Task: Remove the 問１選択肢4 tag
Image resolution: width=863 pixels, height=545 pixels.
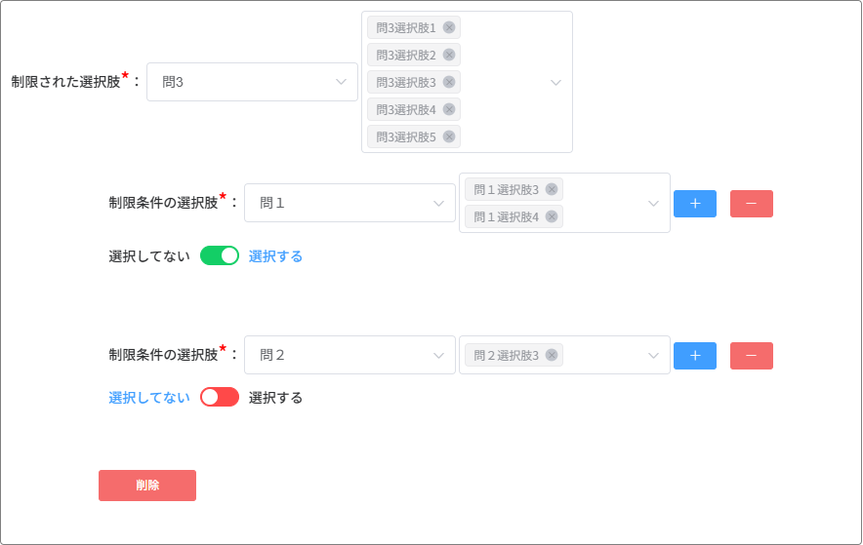Action: pos(552,216)
